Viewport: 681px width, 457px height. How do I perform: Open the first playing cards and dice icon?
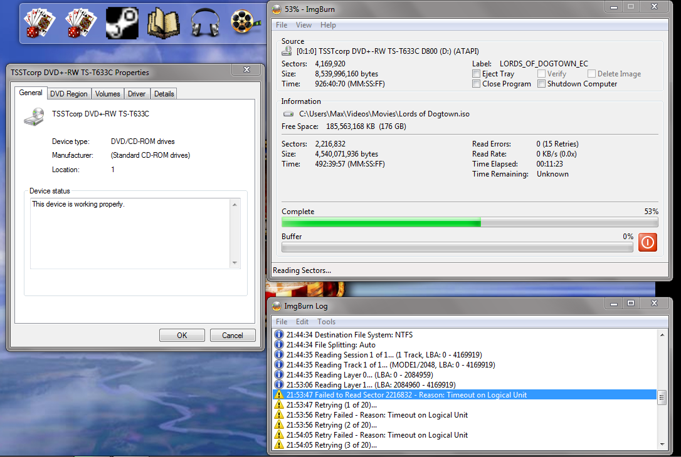point(40,23)
